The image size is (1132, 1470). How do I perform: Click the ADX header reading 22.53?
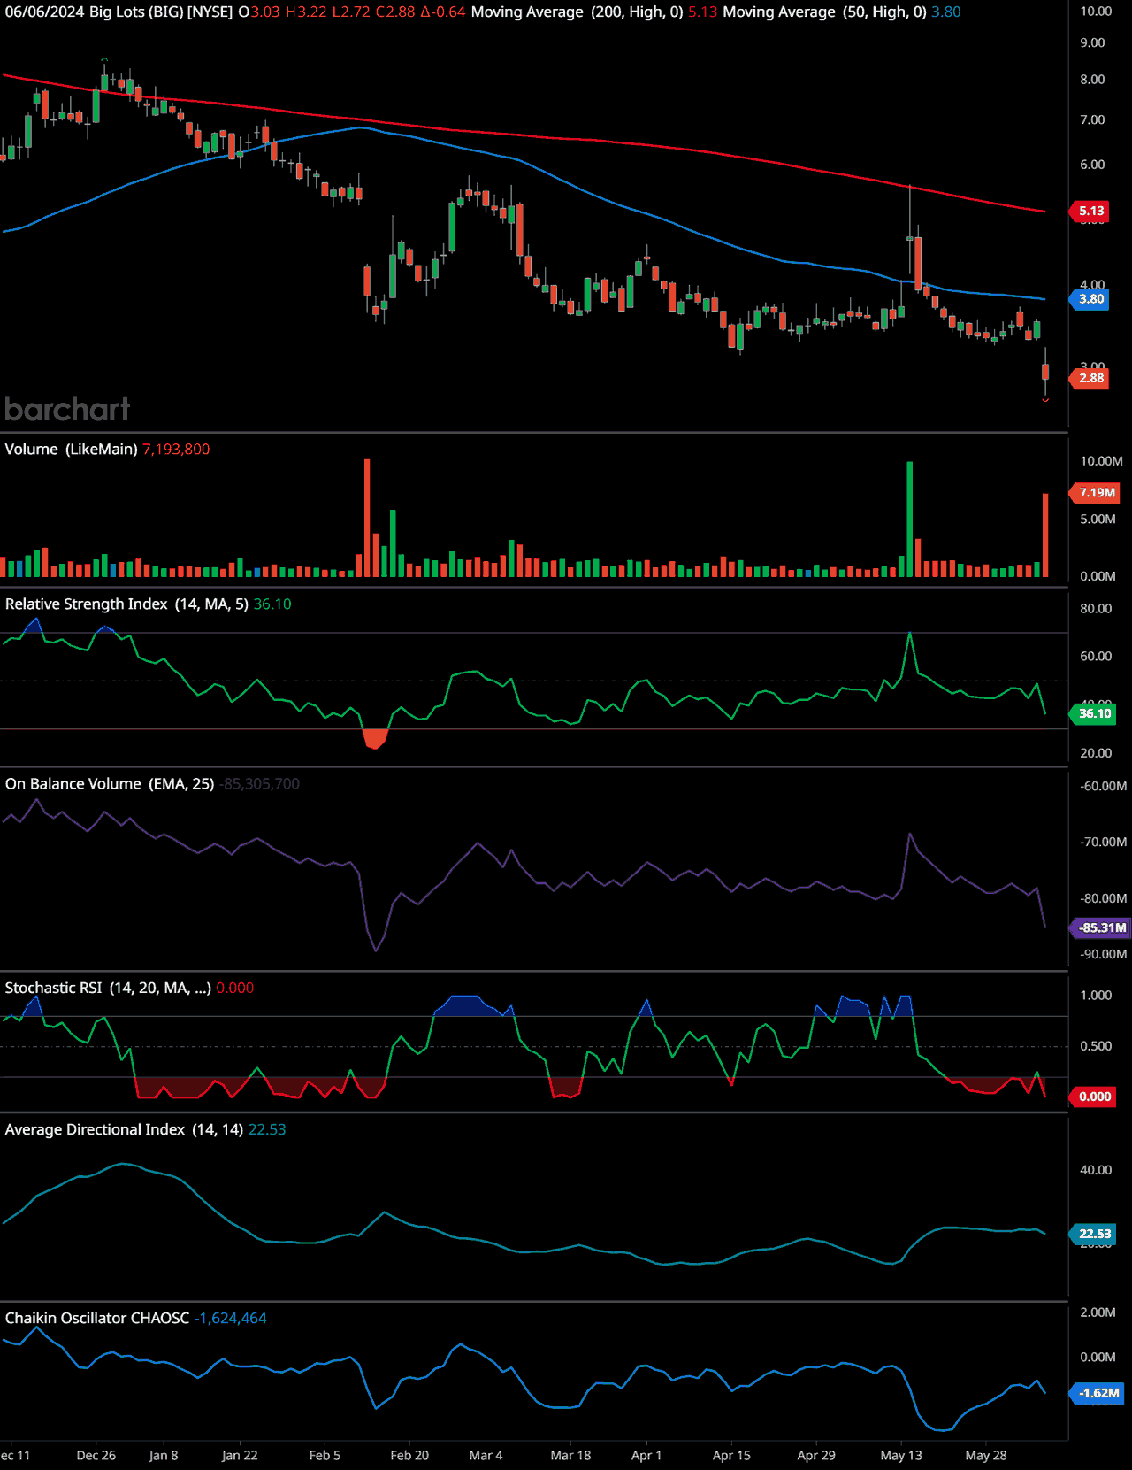tap(267, 1130)
